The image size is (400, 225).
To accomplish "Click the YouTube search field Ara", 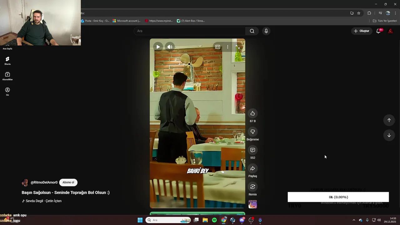I will 190,31.
